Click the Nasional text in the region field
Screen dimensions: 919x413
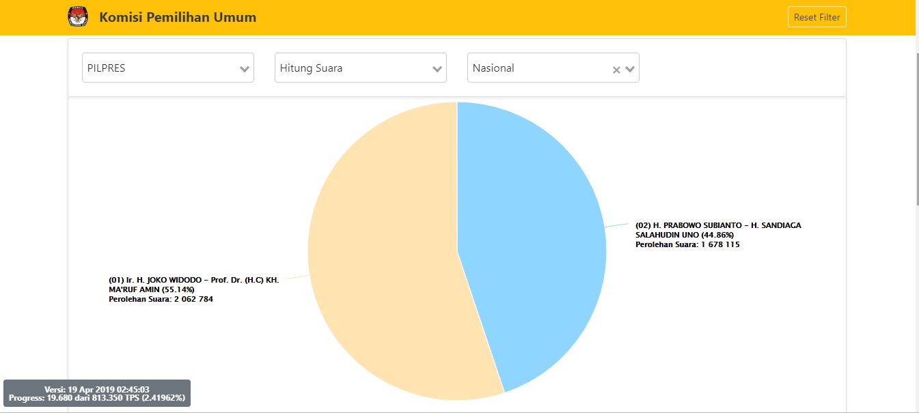click(x=493, y=68)
